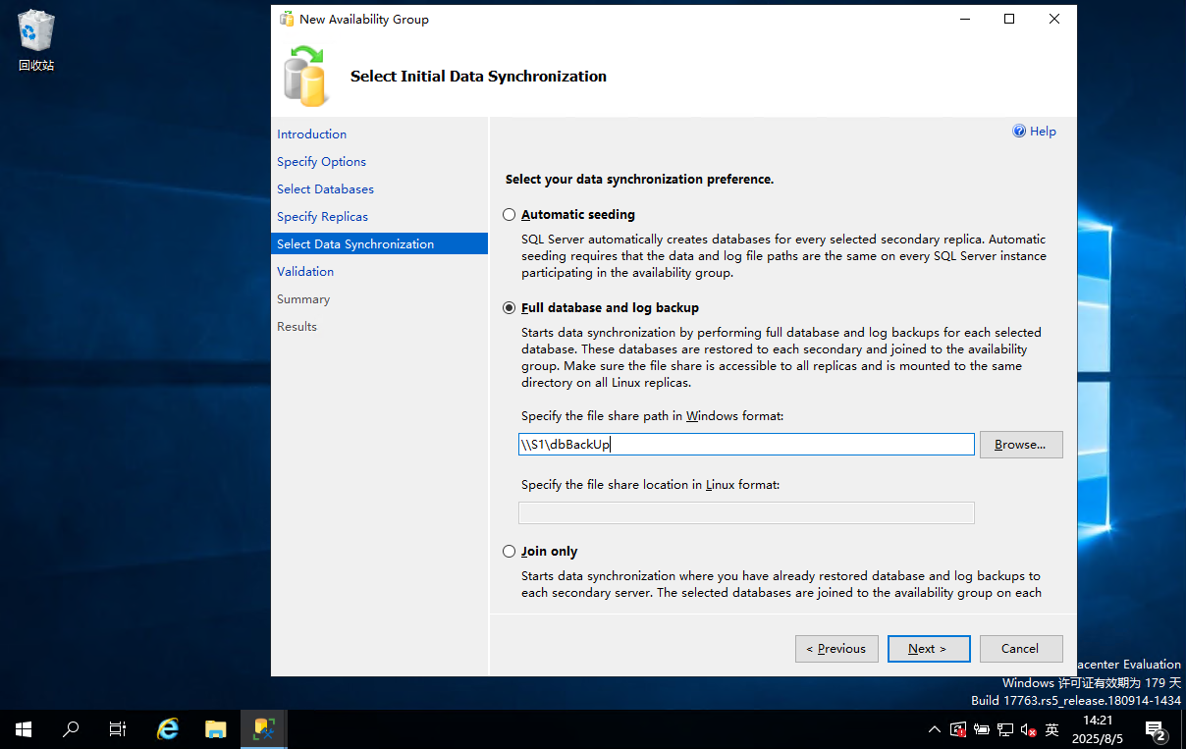Image resolution: width=1186 pixels, height=749 pixels.
Task: Click 'Specify the file share location in Linux format' label
Action: [650, 485]
